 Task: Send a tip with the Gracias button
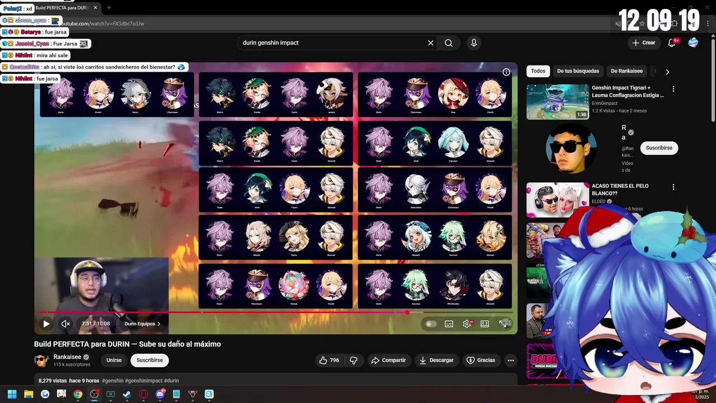click(x=481, y=360)
